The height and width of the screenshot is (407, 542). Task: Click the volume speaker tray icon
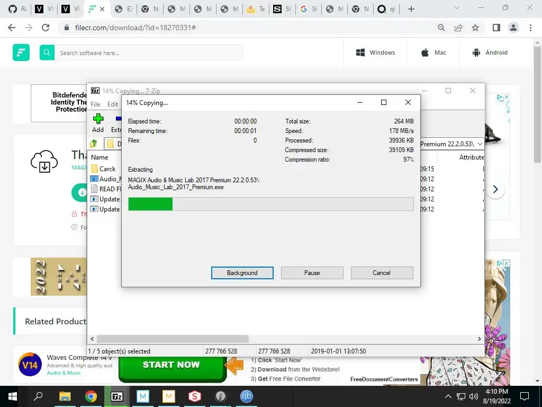[474, 396]
